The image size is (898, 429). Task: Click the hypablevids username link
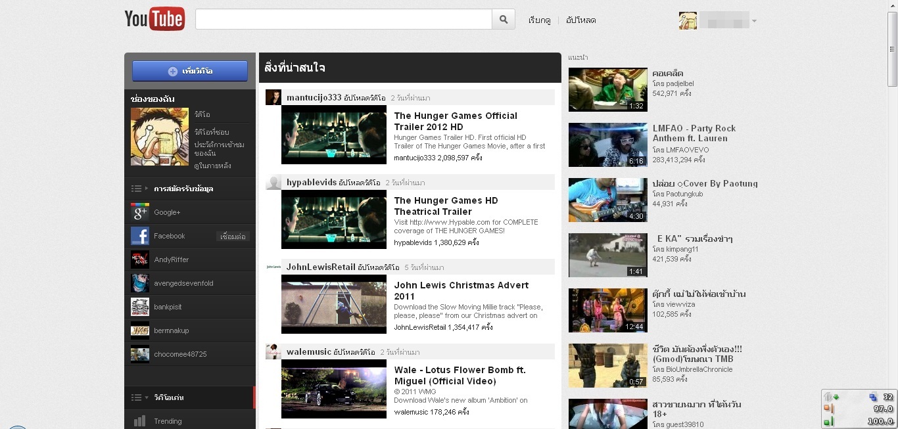(x=311, y=182)
